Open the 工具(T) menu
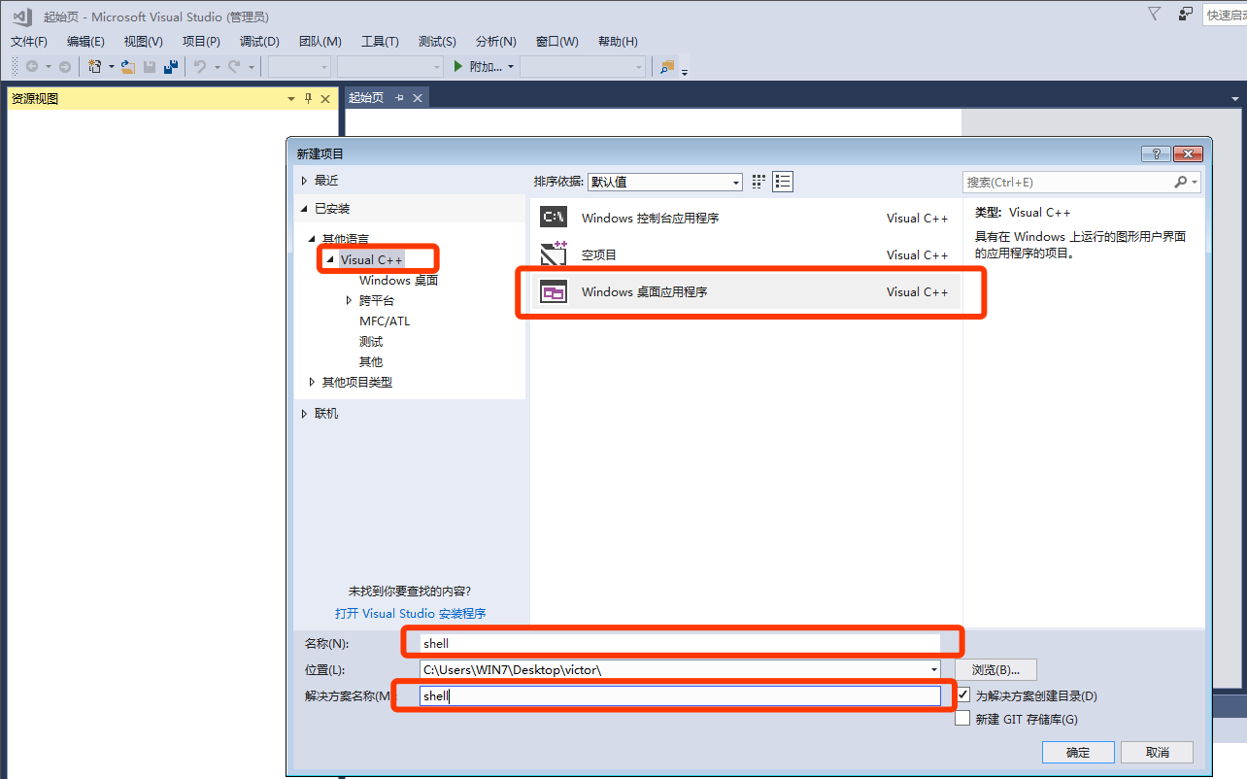Image resolution: width=1247 pixels, height=779 pixels. (x=380, y=41)
